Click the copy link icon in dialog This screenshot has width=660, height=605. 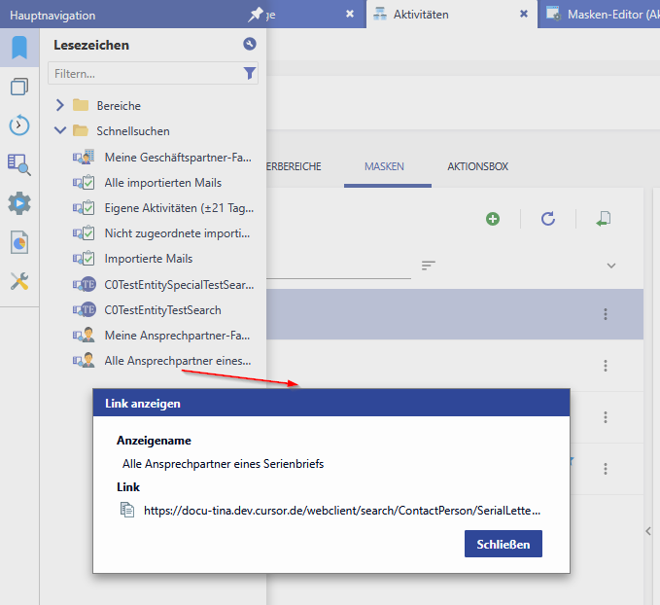pyautogui.click(x=126, y=510)
